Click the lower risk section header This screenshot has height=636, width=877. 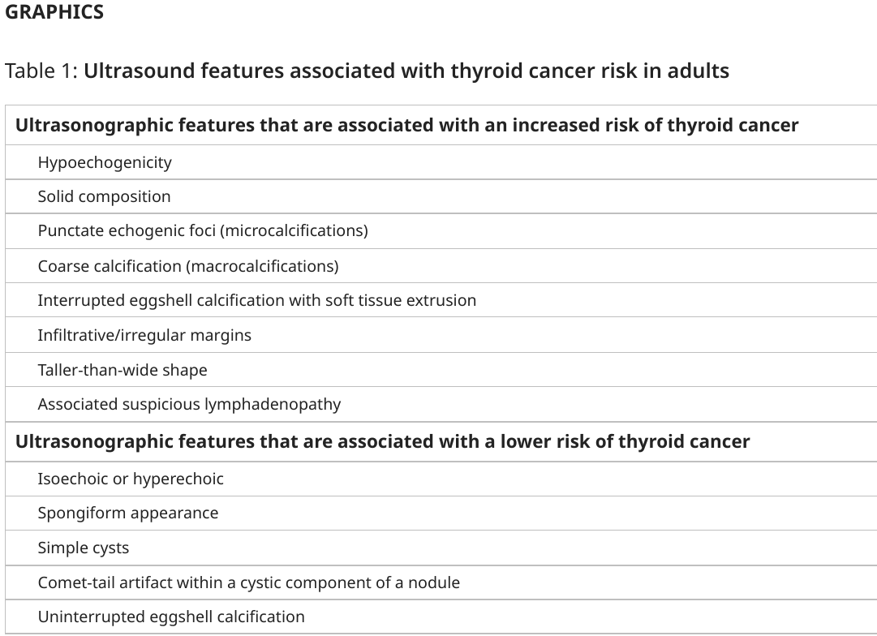coord(441,441)
